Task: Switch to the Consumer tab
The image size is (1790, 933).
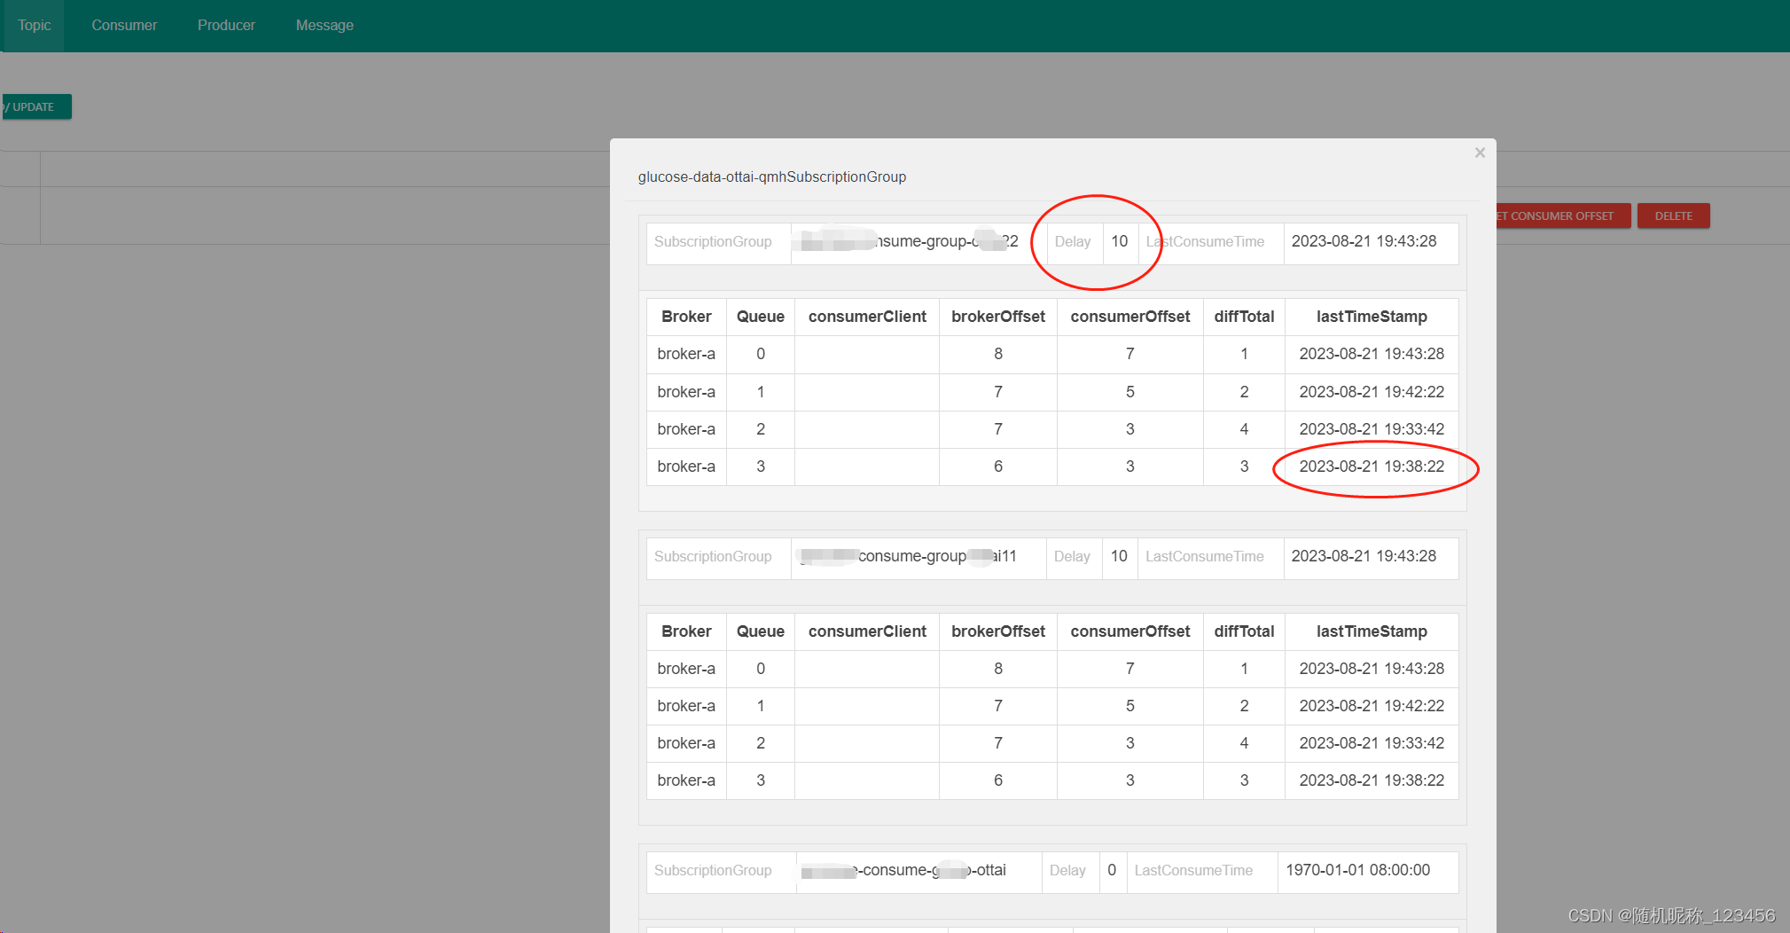Action: pos(124,25)
